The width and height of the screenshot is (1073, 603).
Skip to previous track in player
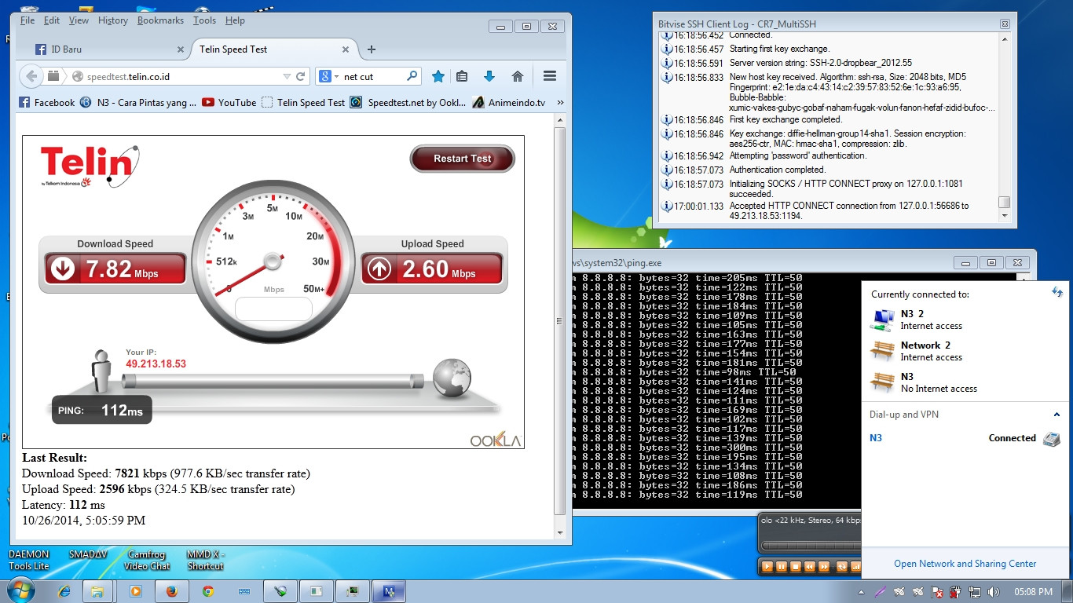coord(809,566)
